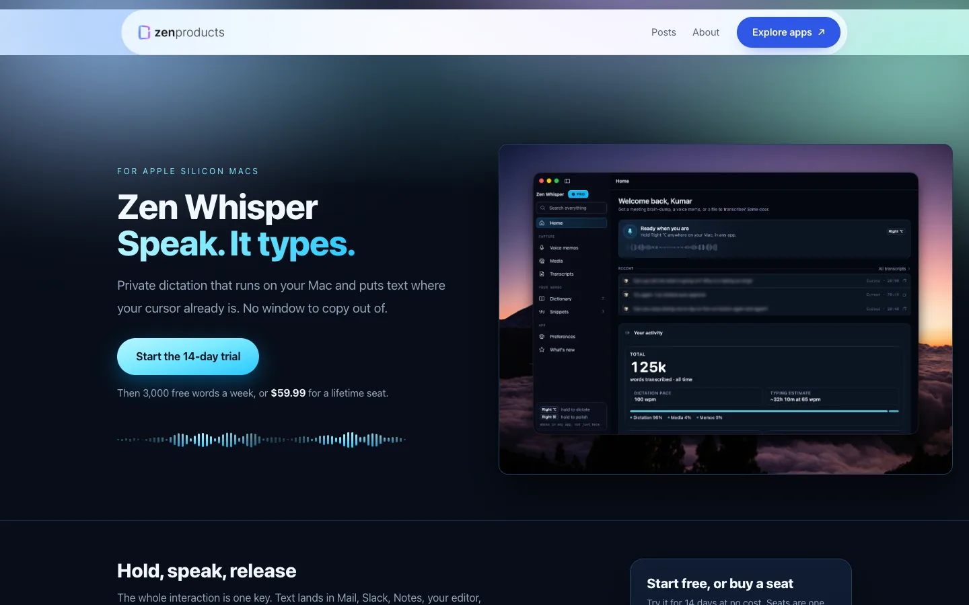Open the All transcripts link
Viewport: 969px width, 605px height.
(x=894, y=269)
